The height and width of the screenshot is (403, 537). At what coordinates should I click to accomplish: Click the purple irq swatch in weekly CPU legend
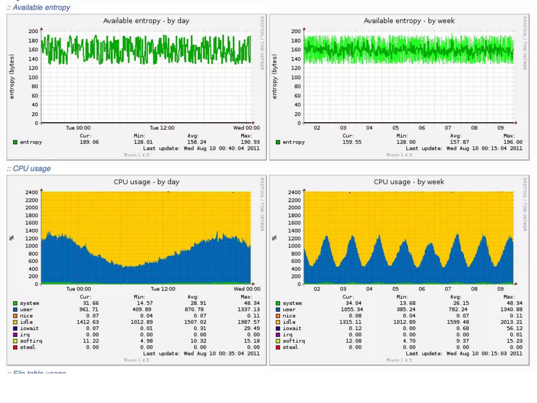click(278, 335)
